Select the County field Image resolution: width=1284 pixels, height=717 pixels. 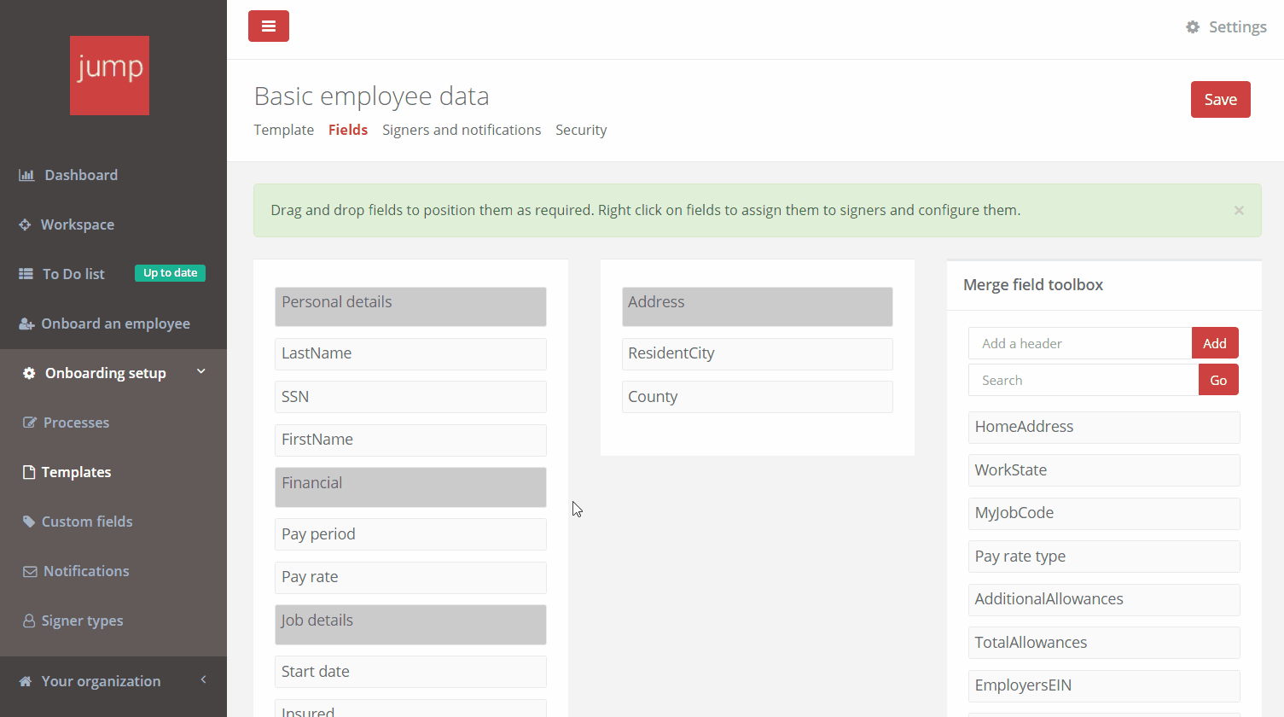758,397
